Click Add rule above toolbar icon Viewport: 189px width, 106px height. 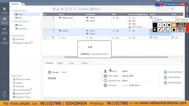(x=54, y=9)
